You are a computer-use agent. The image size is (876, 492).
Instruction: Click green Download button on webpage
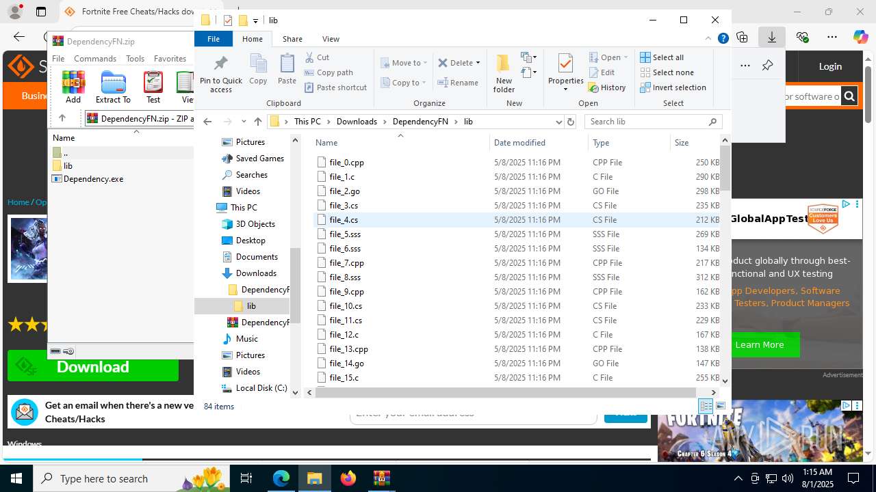pos(93,367)
